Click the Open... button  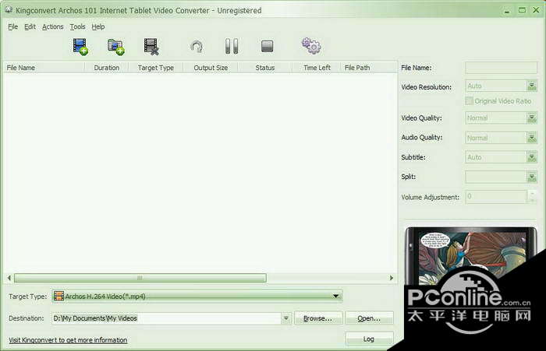(369, 318)
